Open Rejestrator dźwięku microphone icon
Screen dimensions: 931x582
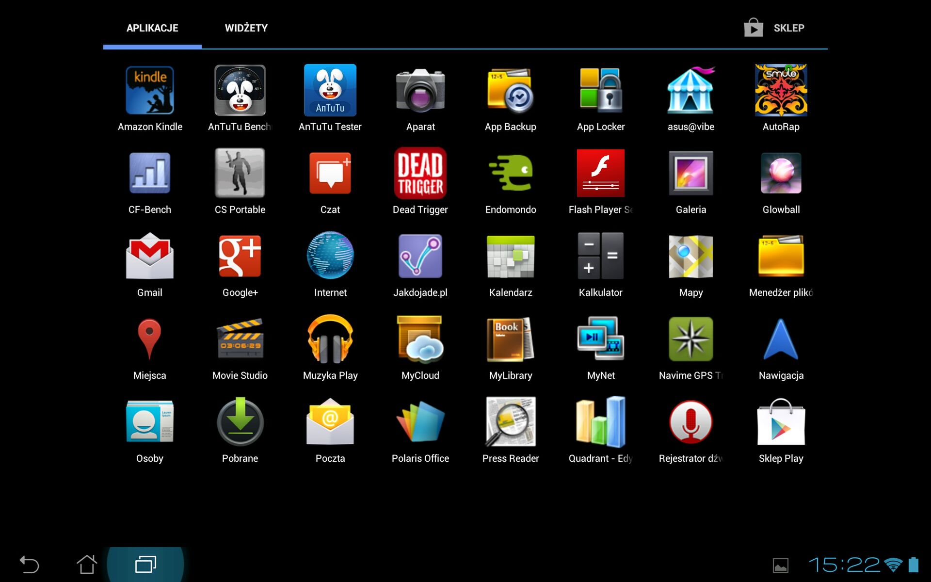click(690, 422)
